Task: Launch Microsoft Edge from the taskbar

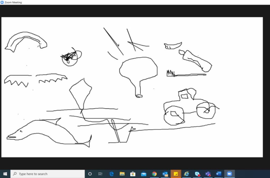Action: point(111,174)
